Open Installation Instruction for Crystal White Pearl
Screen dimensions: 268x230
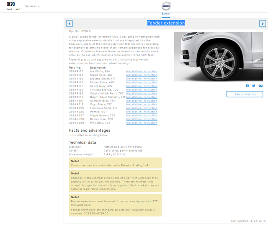[142, 93]
